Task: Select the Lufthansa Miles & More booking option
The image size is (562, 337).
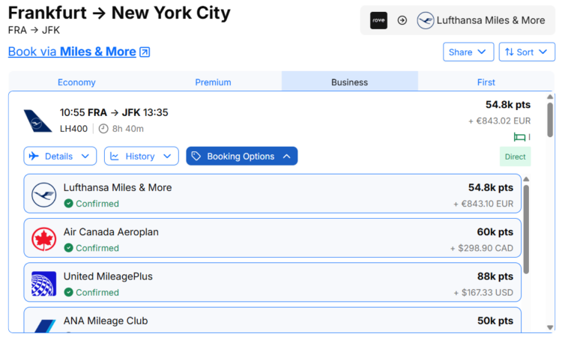Action: click(x=273, y=194)
